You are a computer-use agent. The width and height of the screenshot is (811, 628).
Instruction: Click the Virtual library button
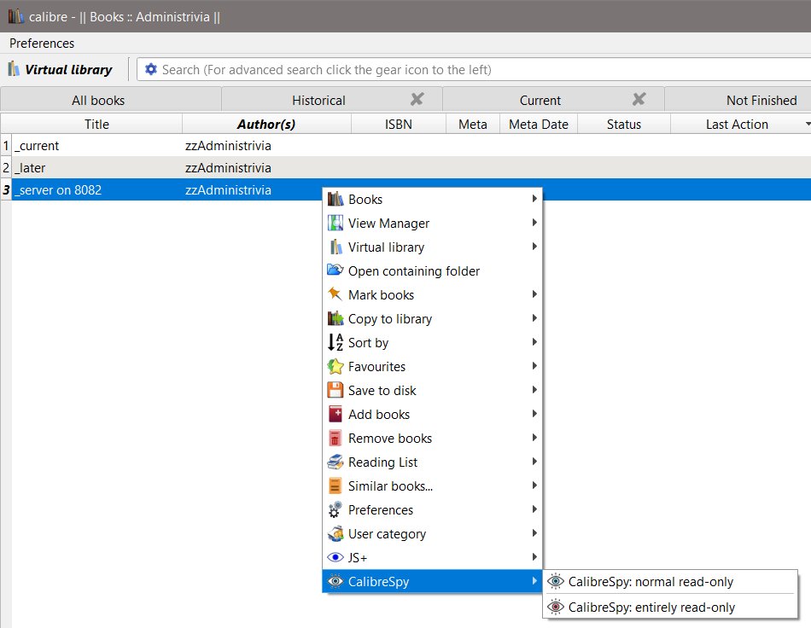pyautogui.click(x=61, y=69)
